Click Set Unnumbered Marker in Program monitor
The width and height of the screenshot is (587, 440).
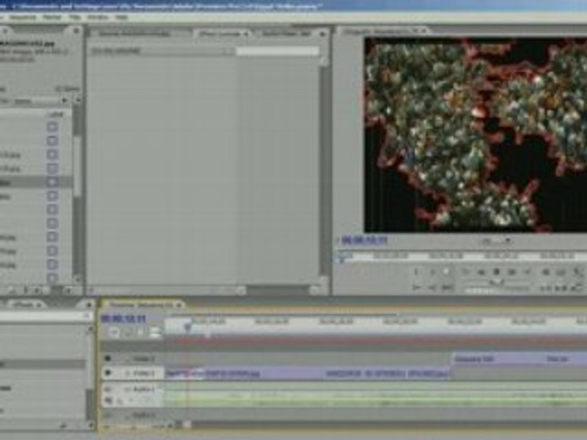pyautogui.click(x=446, y=271)
